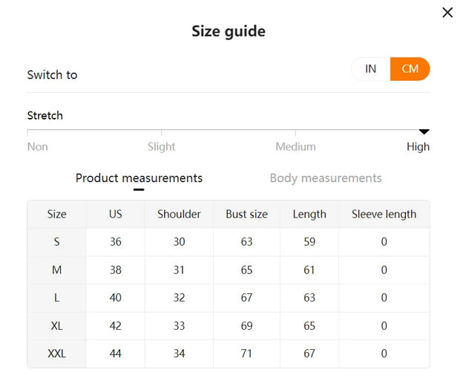Click the Non stretch label

tap(38, 147)
